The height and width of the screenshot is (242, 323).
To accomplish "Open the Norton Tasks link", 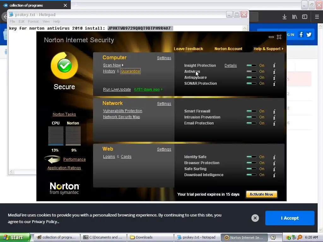I will 64,114.
